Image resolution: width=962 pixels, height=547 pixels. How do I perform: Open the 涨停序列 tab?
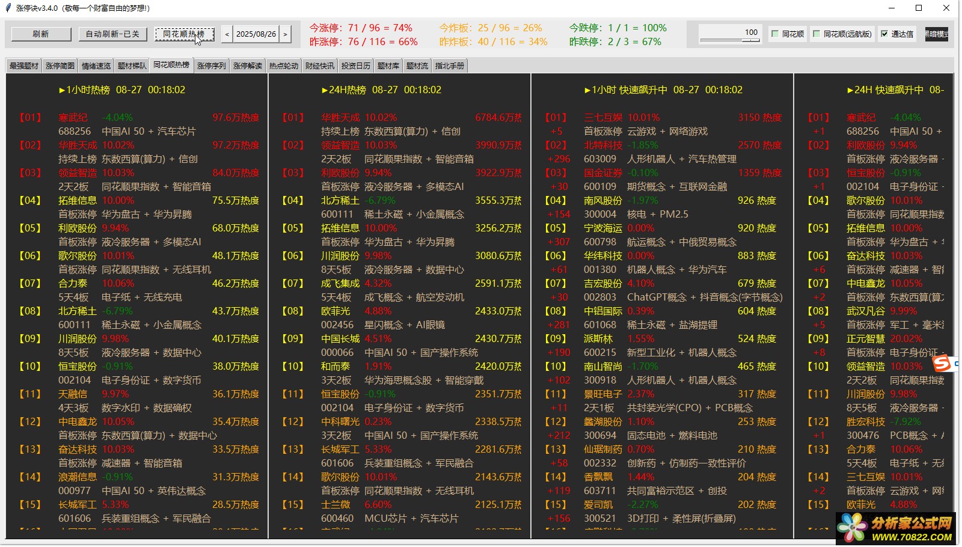point(212,66)
